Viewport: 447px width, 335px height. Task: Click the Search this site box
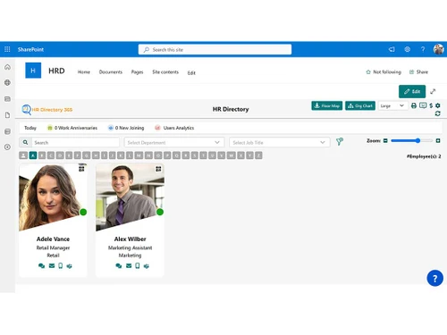[215, 49]
